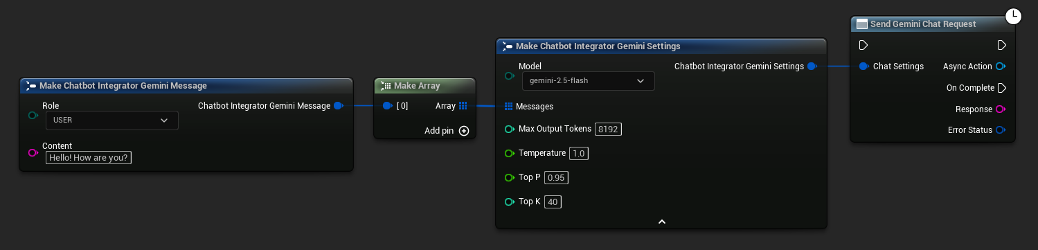1038x250 pixels.
Task: Open the Role dropdown showing USER
Action: point(112,120)
